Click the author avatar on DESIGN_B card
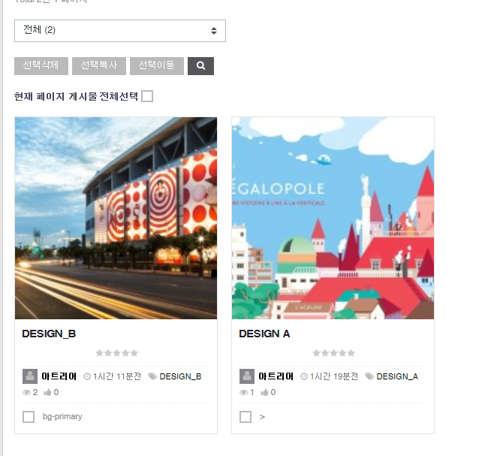494x456 pixels. (x=30, y=376)
